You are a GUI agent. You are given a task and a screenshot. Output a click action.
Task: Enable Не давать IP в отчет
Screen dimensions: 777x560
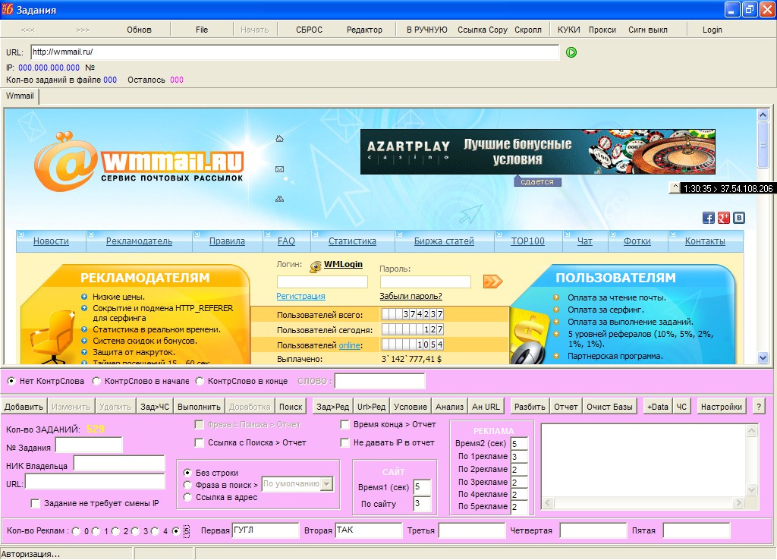point(345,442)
